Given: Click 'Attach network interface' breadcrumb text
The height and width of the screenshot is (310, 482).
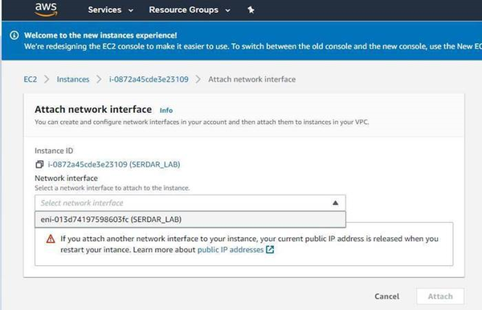Looking at the screenshot, I should [251, 79].
